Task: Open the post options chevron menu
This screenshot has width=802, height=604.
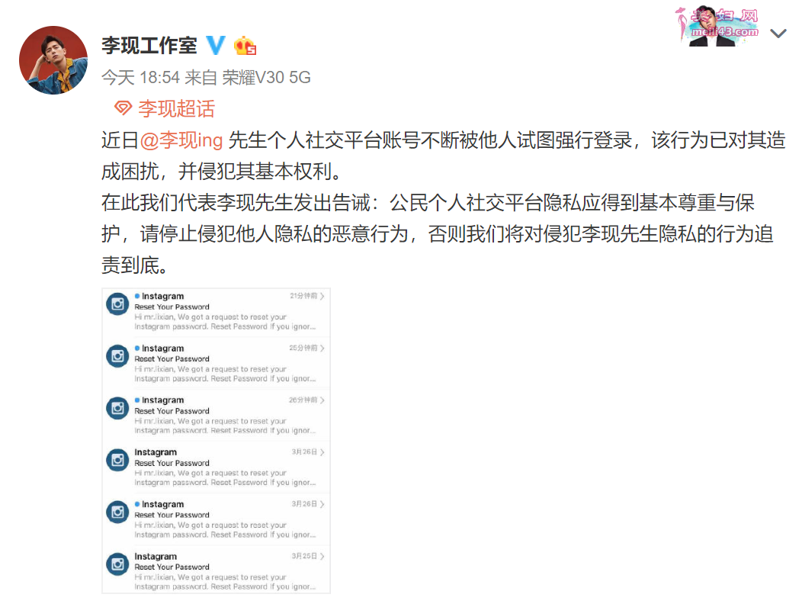Action: click(x=778, y=34)
